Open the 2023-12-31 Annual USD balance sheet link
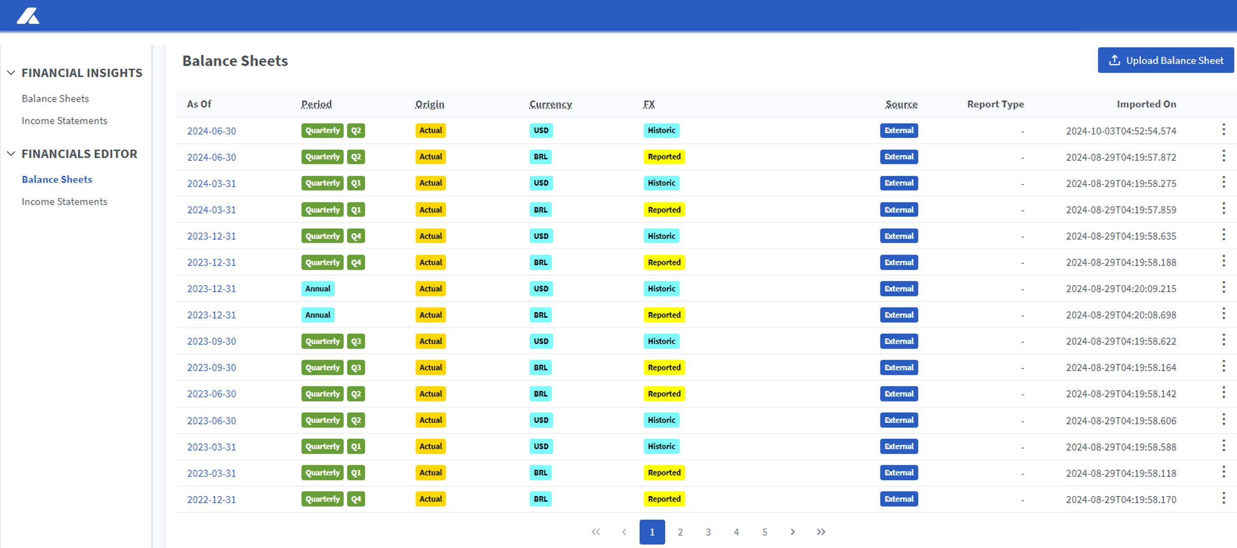 tap(211, 288)
